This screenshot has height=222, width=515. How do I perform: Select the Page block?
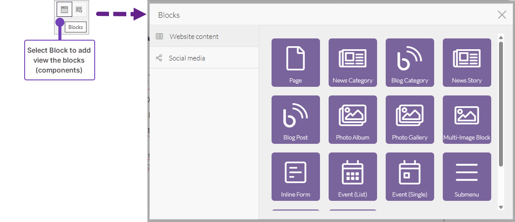pyautogui.click(x=296, y=63)
